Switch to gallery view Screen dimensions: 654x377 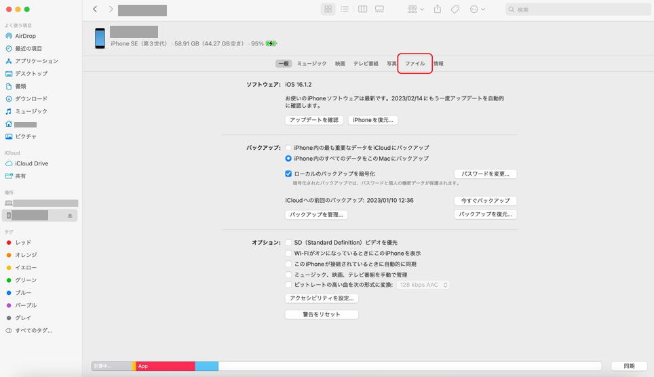pos(379,9)
